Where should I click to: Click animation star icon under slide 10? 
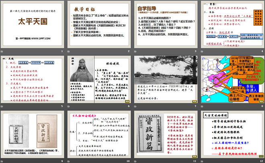[69, 161]
